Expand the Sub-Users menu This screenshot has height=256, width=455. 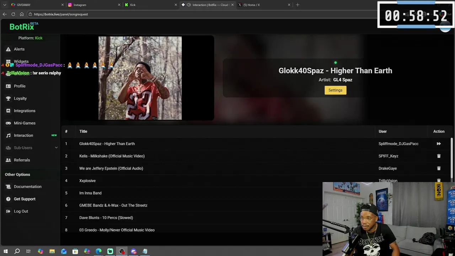tap(31, 148)
